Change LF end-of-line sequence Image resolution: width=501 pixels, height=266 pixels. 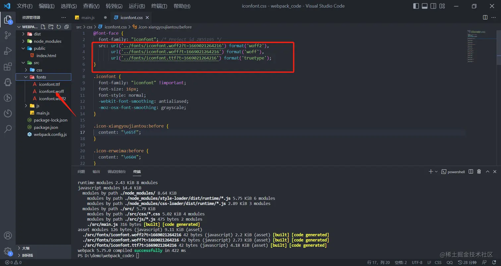coord(429,262)
